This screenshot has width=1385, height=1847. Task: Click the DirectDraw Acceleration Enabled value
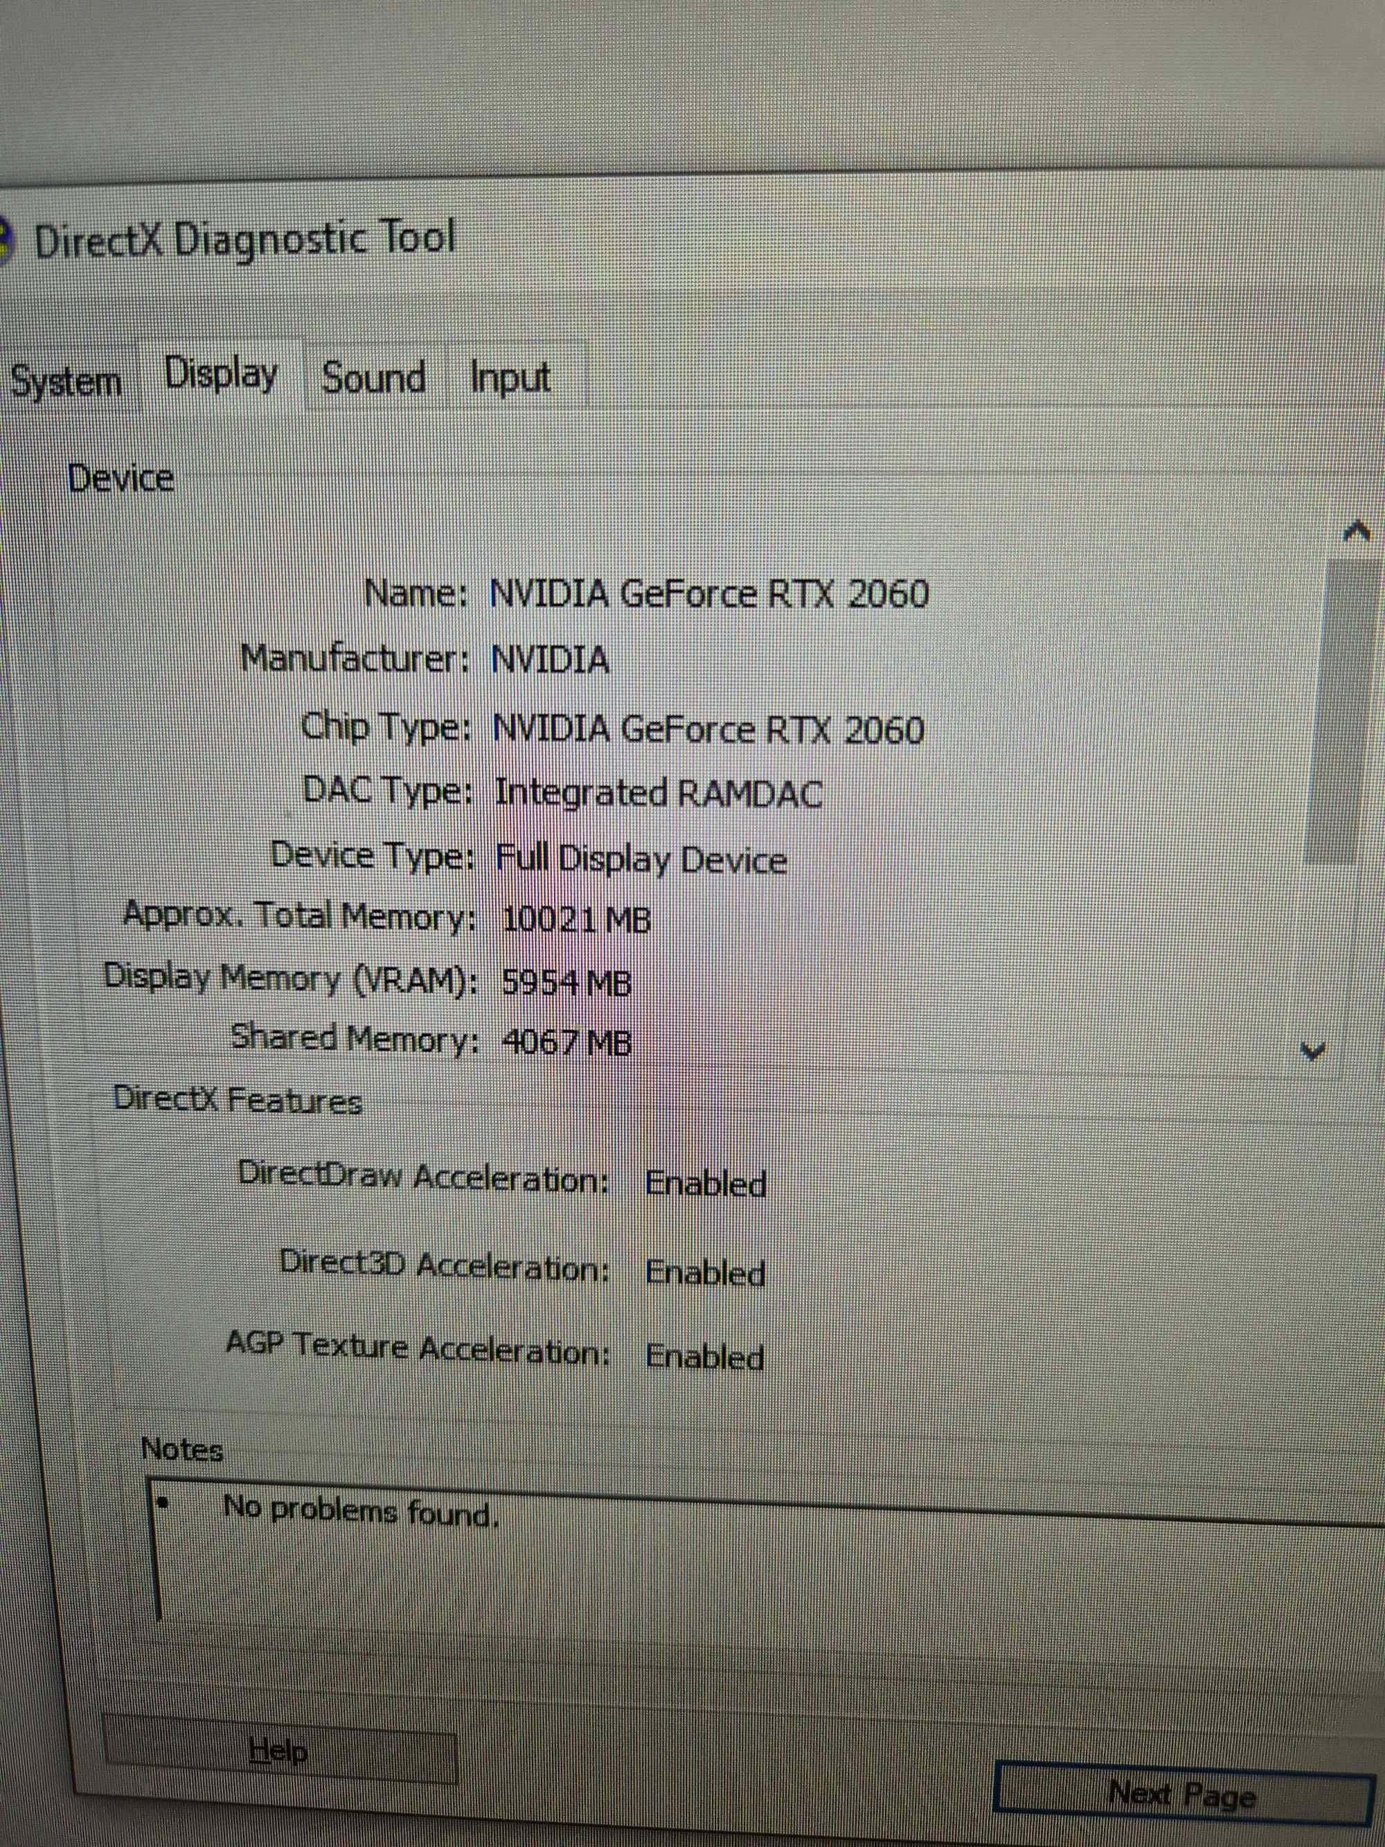[x=706, y=1184]
